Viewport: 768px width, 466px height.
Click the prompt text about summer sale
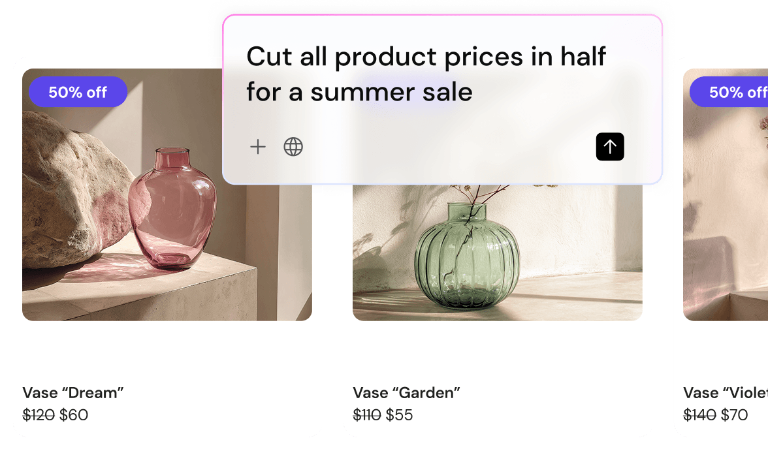pos(426,74)
